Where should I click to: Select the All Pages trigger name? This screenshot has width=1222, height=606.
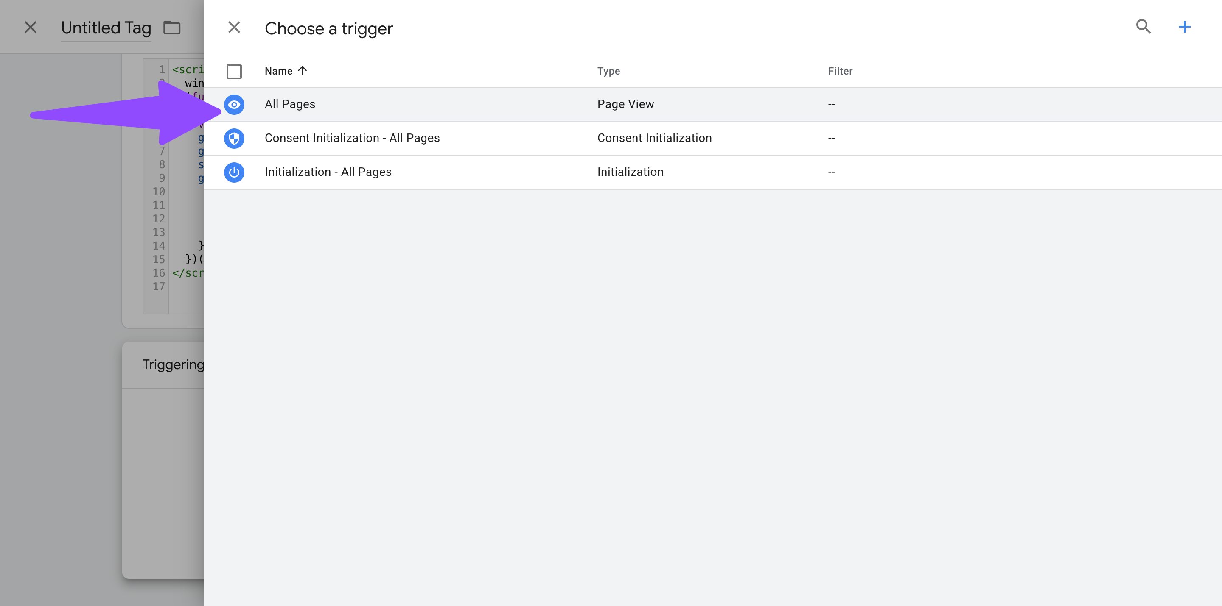290,104
